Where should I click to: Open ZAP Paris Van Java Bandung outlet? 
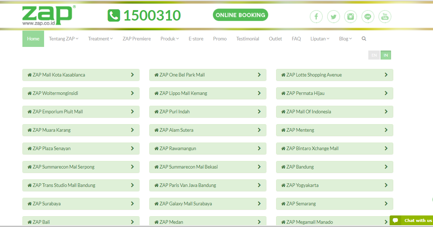208,185
